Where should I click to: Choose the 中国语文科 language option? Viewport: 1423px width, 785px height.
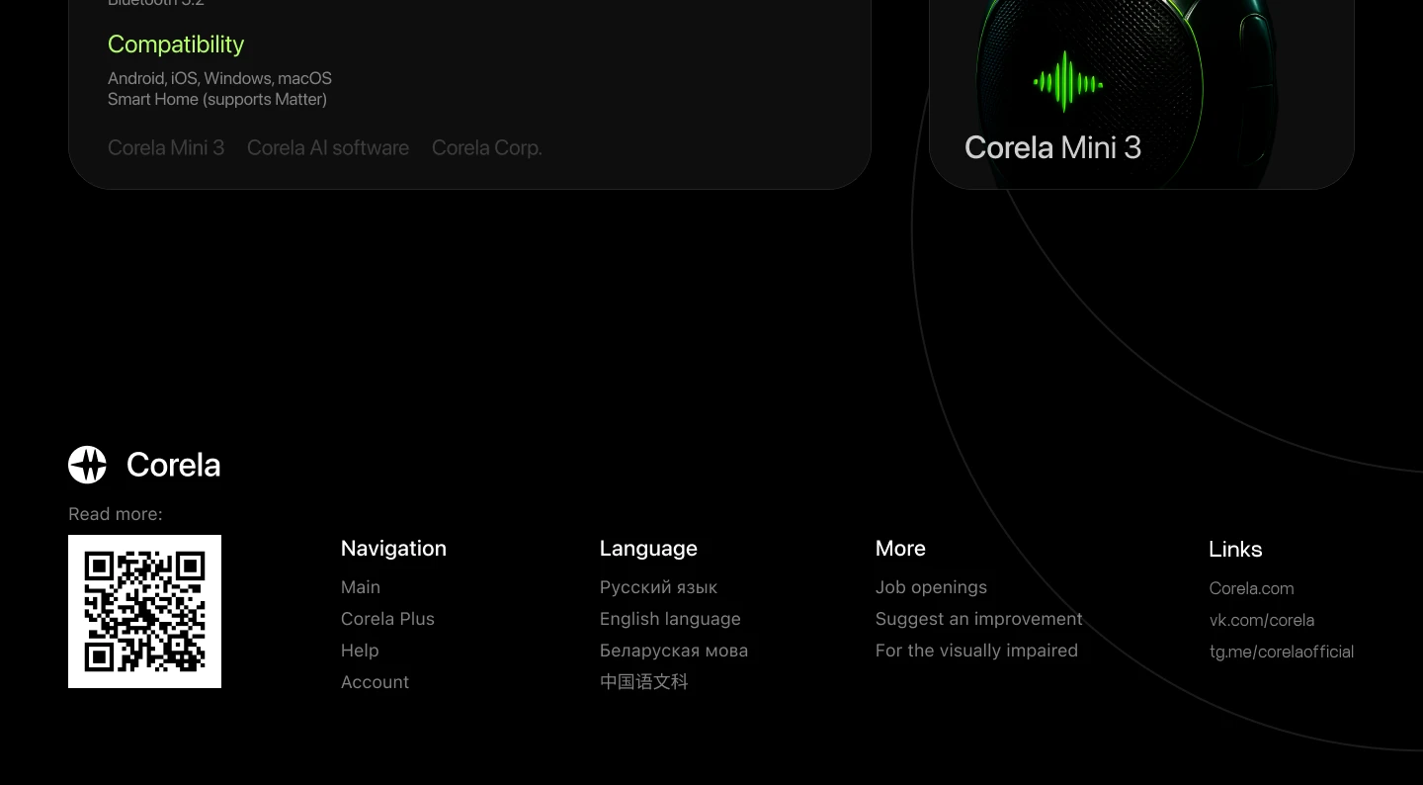pos(643,682)
